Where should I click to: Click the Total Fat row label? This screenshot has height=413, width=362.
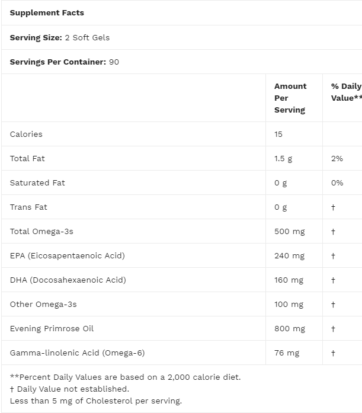(27, 158)
